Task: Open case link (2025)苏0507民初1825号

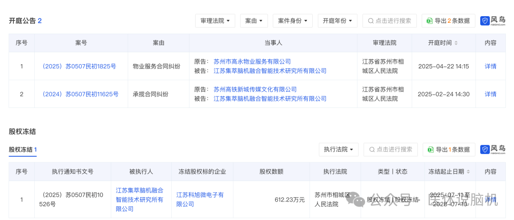Action: pos(79,67)
